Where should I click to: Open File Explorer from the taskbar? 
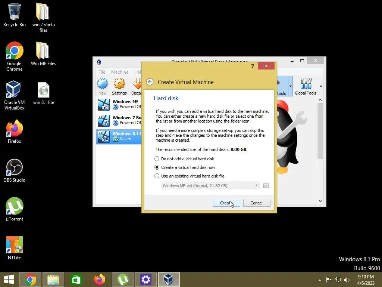pyautogui.click(x=53, y=280)
